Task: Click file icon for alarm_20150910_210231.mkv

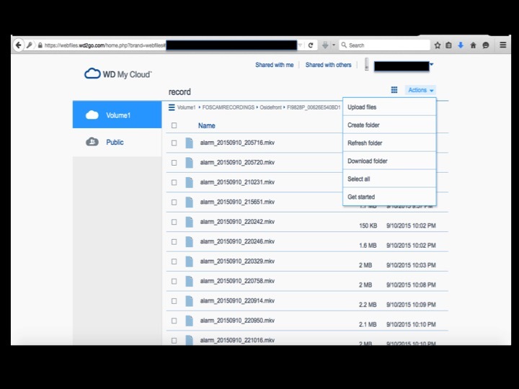Action: [189, 182]
